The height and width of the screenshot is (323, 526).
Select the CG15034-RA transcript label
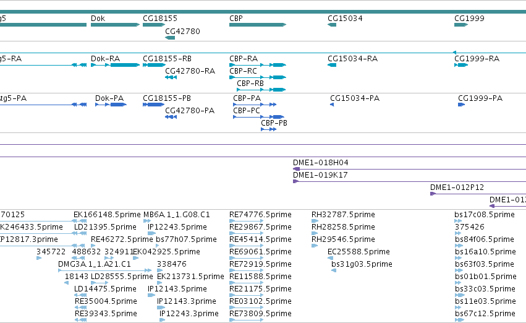coord(352,59)
